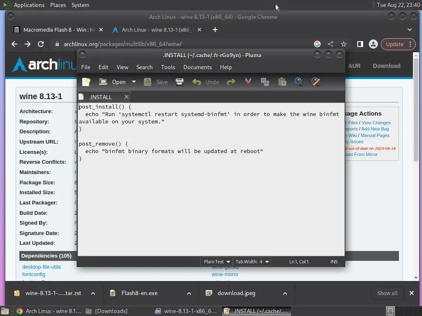Screen dimensions: 422x316
Task: Open the AUR link in Arch header
Action: point(354,66)
